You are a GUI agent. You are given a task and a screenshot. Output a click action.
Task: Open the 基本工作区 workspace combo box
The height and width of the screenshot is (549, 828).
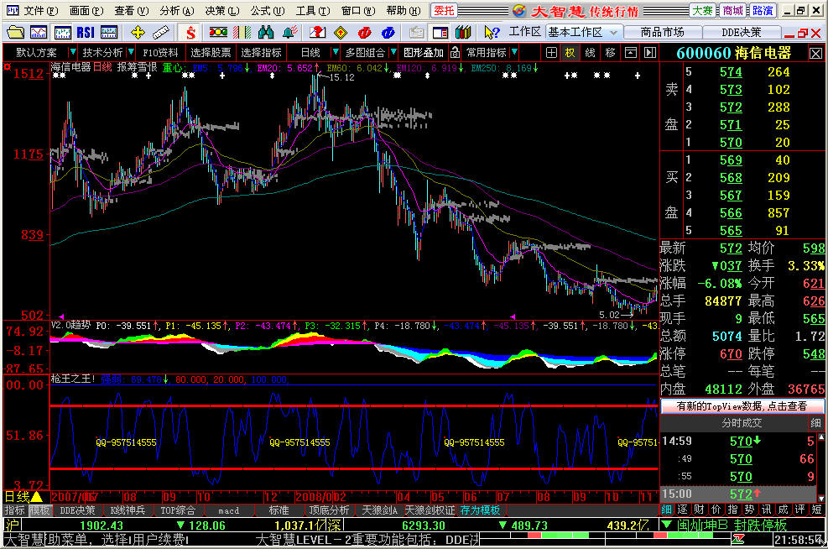[583, 32]
